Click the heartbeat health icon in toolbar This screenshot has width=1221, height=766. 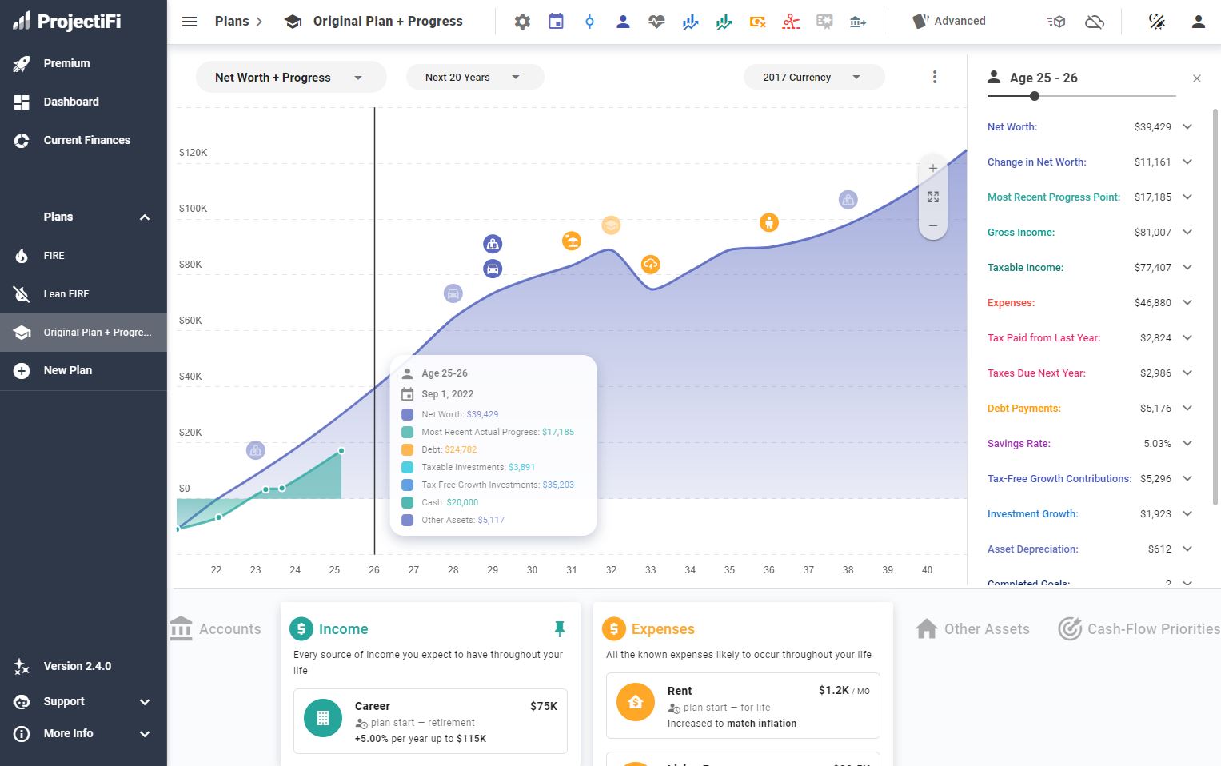point(656,22)
